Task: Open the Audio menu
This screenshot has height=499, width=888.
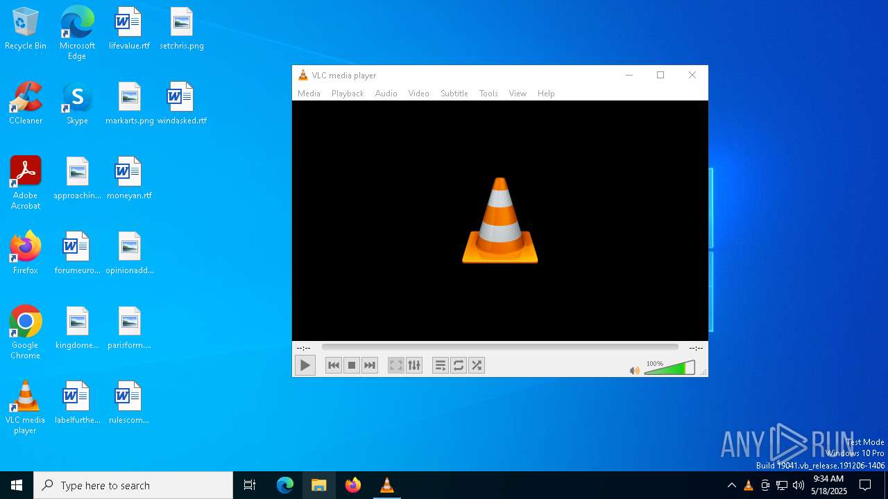Action: [386, 94]
